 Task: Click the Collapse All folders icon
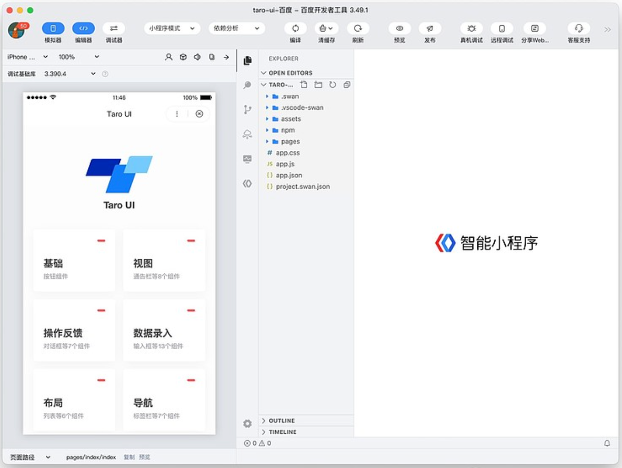(x=347, y=85)
